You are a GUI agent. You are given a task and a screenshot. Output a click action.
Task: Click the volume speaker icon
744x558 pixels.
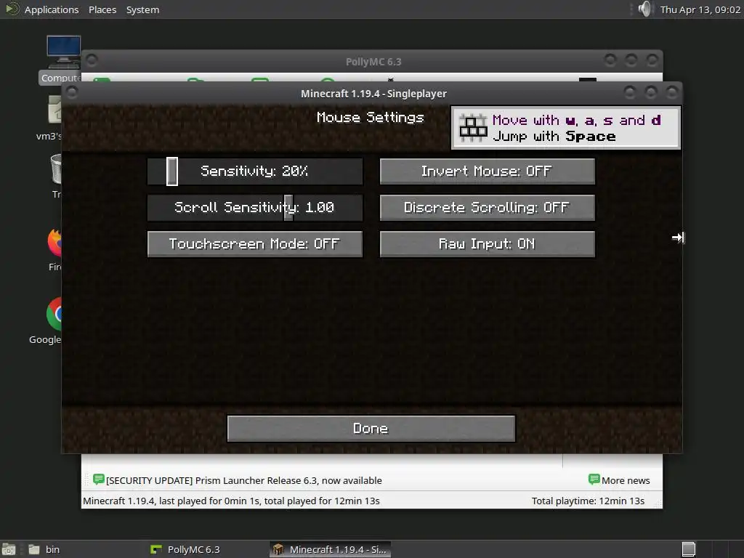click(645, 9)
